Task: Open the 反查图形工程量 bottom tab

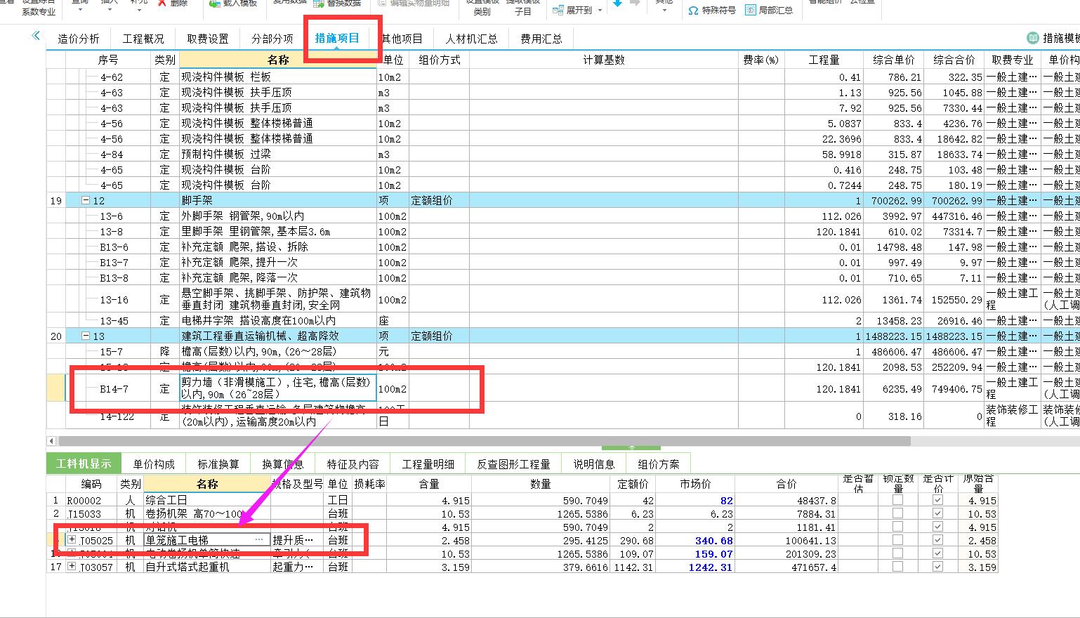Action: (x=514, y=463)
